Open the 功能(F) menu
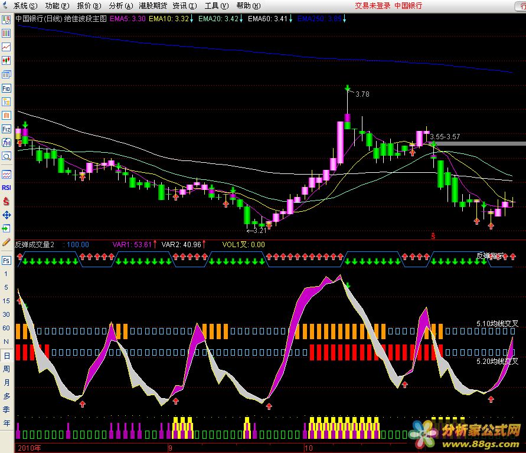The height and width of the screenshot is (453, 526). pos(57,6)
